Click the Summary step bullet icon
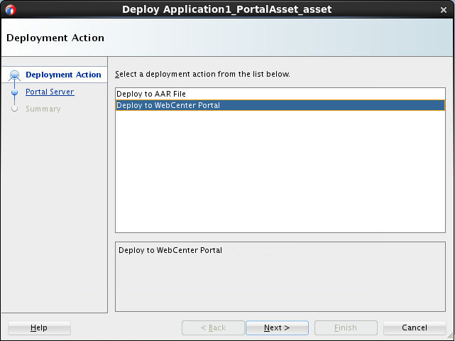This screenshot has width=455, height=341. (x=15, y=109)
